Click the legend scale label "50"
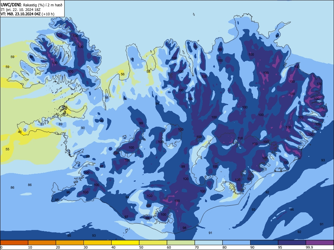The image size is (334, 250). [x=141, y=247]
